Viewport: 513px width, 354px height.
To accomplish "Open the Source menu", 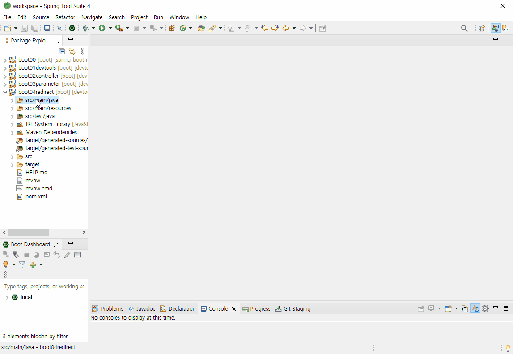I will (x=41, y=17).
